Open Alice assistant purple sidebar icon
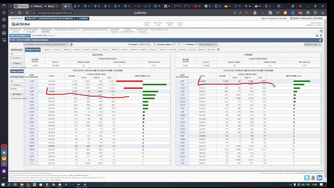 pos(4,171)
